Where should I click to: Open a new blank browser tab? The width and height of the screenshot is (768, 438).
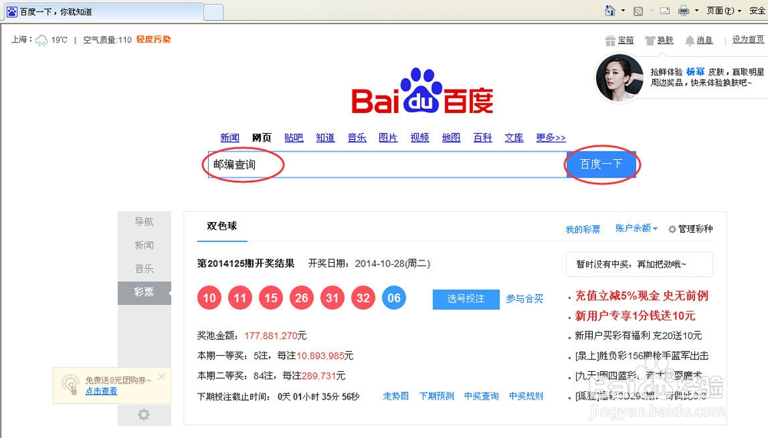pos(214,12)
